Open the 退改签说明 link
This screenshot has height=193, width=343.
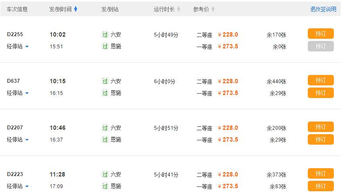(x=323, y=9)
